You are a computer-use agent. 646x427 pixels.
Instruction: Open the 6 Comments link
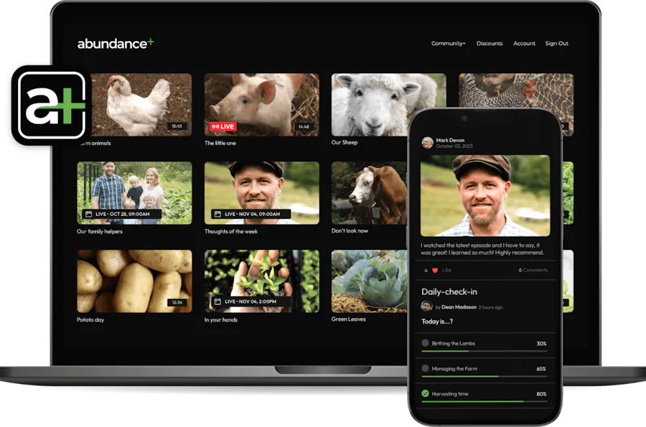coord(532,269)
